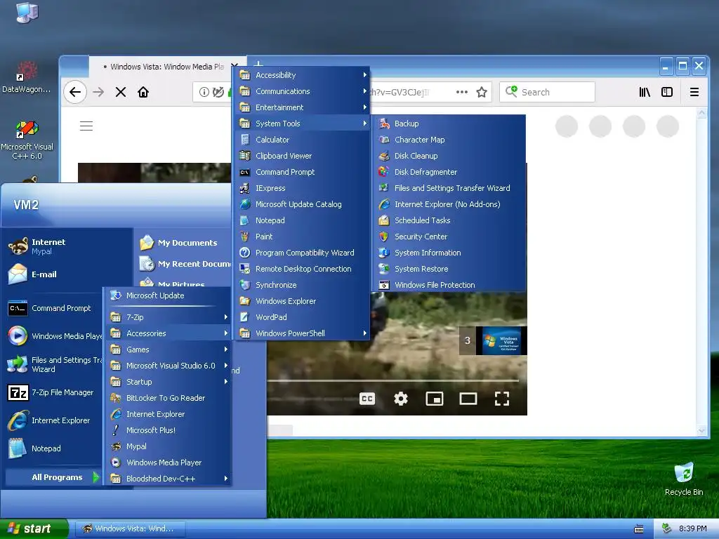
Task: Switch video to theater mode
Action: tap(468, 399)
